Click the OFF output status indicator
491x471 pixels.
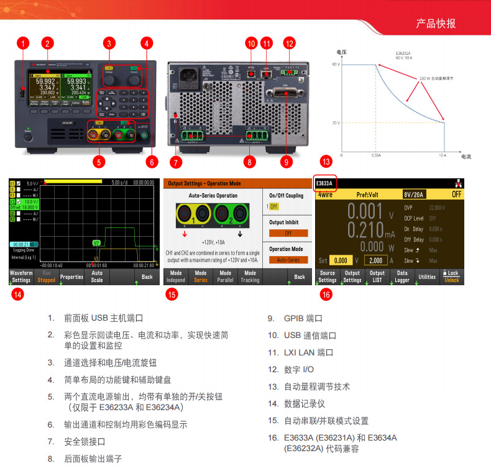click(x=456, y=194)
